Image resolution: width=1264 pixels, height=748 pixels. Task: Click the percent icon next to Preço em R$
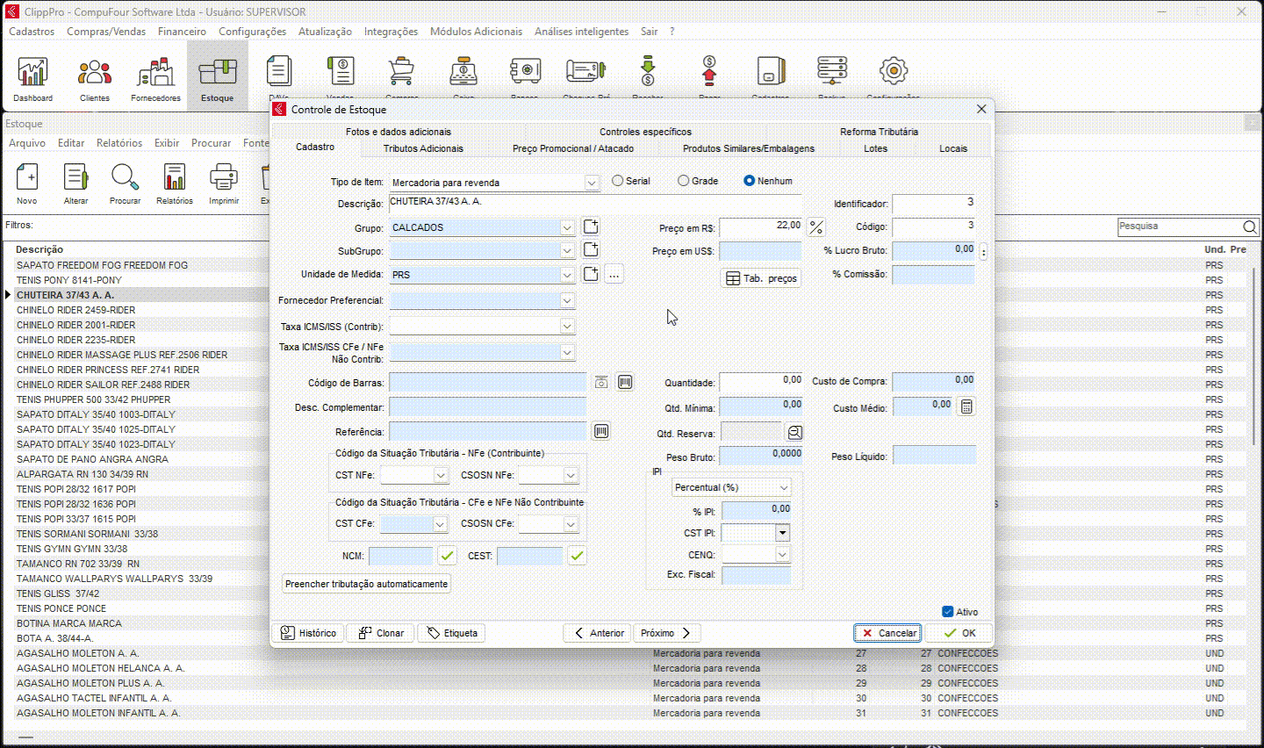[816, 227]
